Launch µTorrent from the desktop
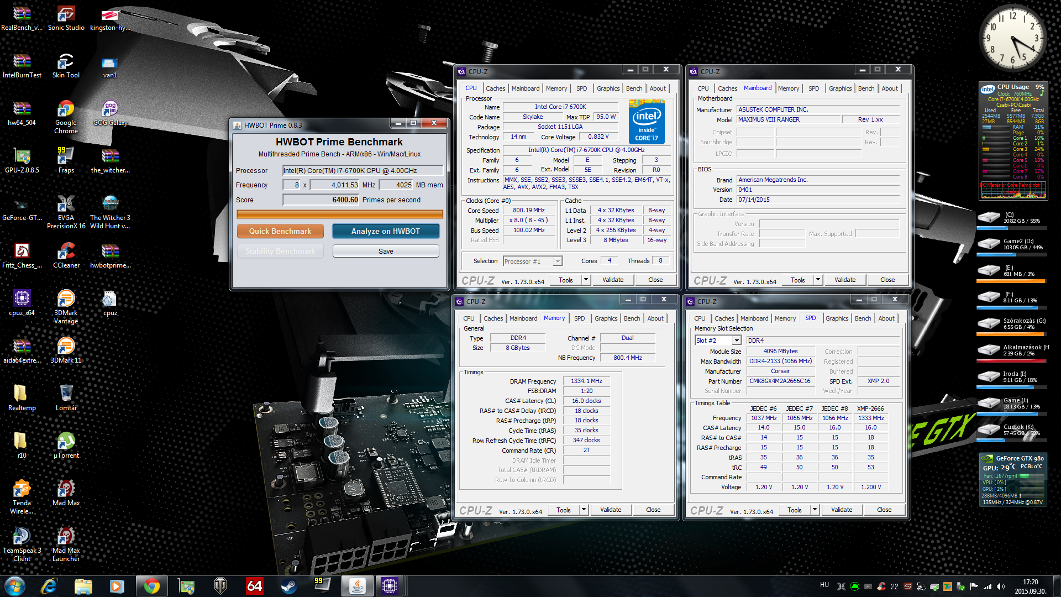Screen dimensions: 1061x597 coord(66,446)
